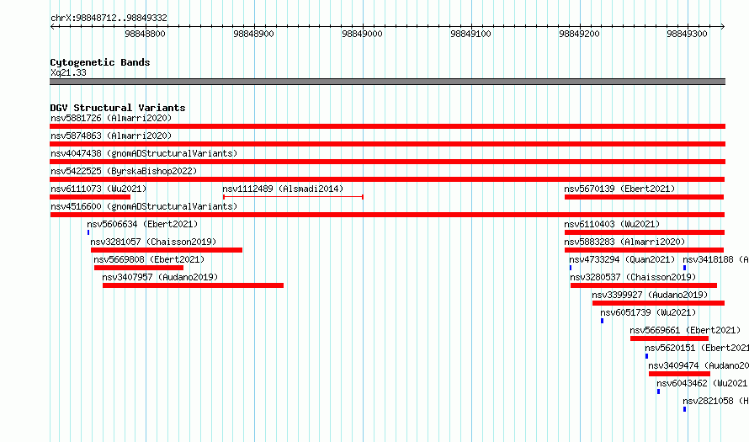This screenshot has width=749, height=442.
Task: Select the nsv6111073 (Wu2021) label
Action: click(x=98, y=189)
